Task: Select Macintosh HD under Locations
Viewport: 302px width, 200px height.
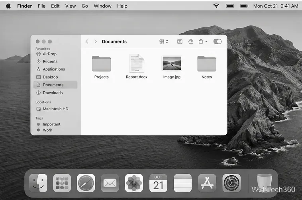Action: (55, 109)
